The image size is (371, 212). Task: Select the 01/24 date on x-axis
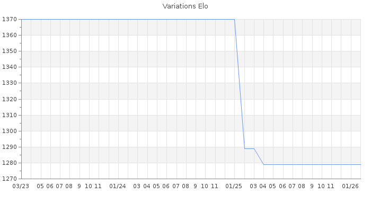118,186
